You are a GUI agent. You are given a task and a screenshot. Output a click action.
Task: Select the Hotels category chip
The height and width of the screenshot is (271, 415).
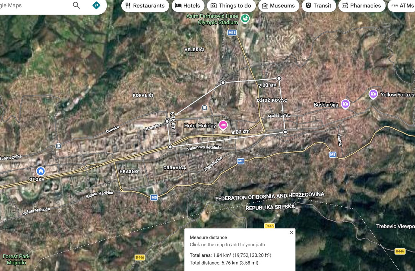tap(188, 6)
